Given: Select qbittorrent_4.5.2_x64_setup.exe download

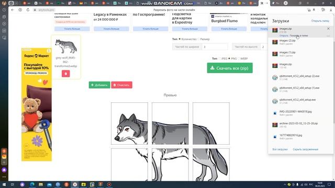Looking at the screenshot, I should [300, 101].
